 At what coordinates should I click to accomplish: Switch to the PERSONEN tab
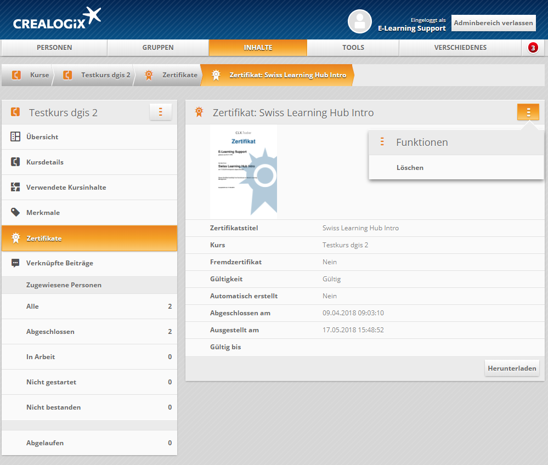(54, 48)
